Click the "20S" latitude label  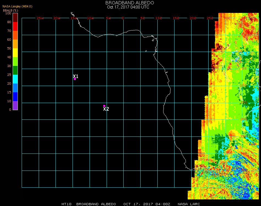coord(244,119)
